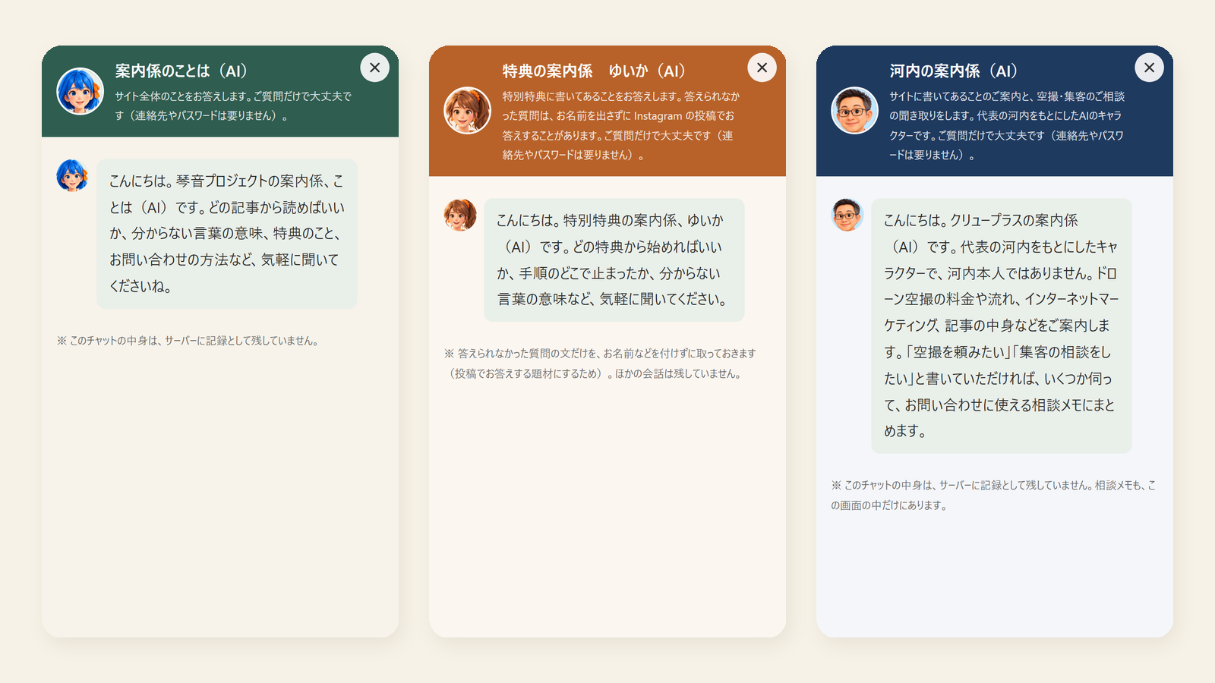Click note 答えられなかった質問の文だけを
Image resolution: width=1215 pixels, height=683 pixels.
[x=601, y=364]
